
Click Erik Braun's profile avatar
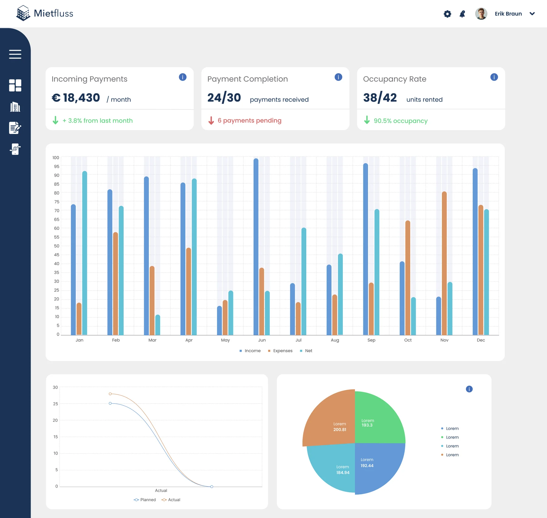pyautogui.click(x=481, y=14)
